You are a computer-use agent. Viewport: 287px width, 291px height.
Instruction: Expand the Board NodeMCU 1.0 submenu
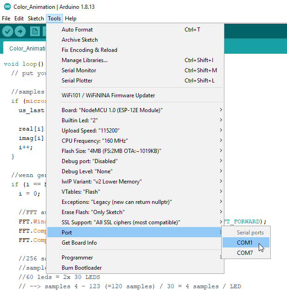point(135,110)
